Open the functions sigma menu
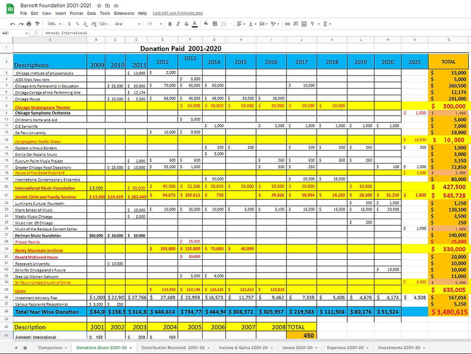Viewport: 471px width, 354px height. [327, 24]
